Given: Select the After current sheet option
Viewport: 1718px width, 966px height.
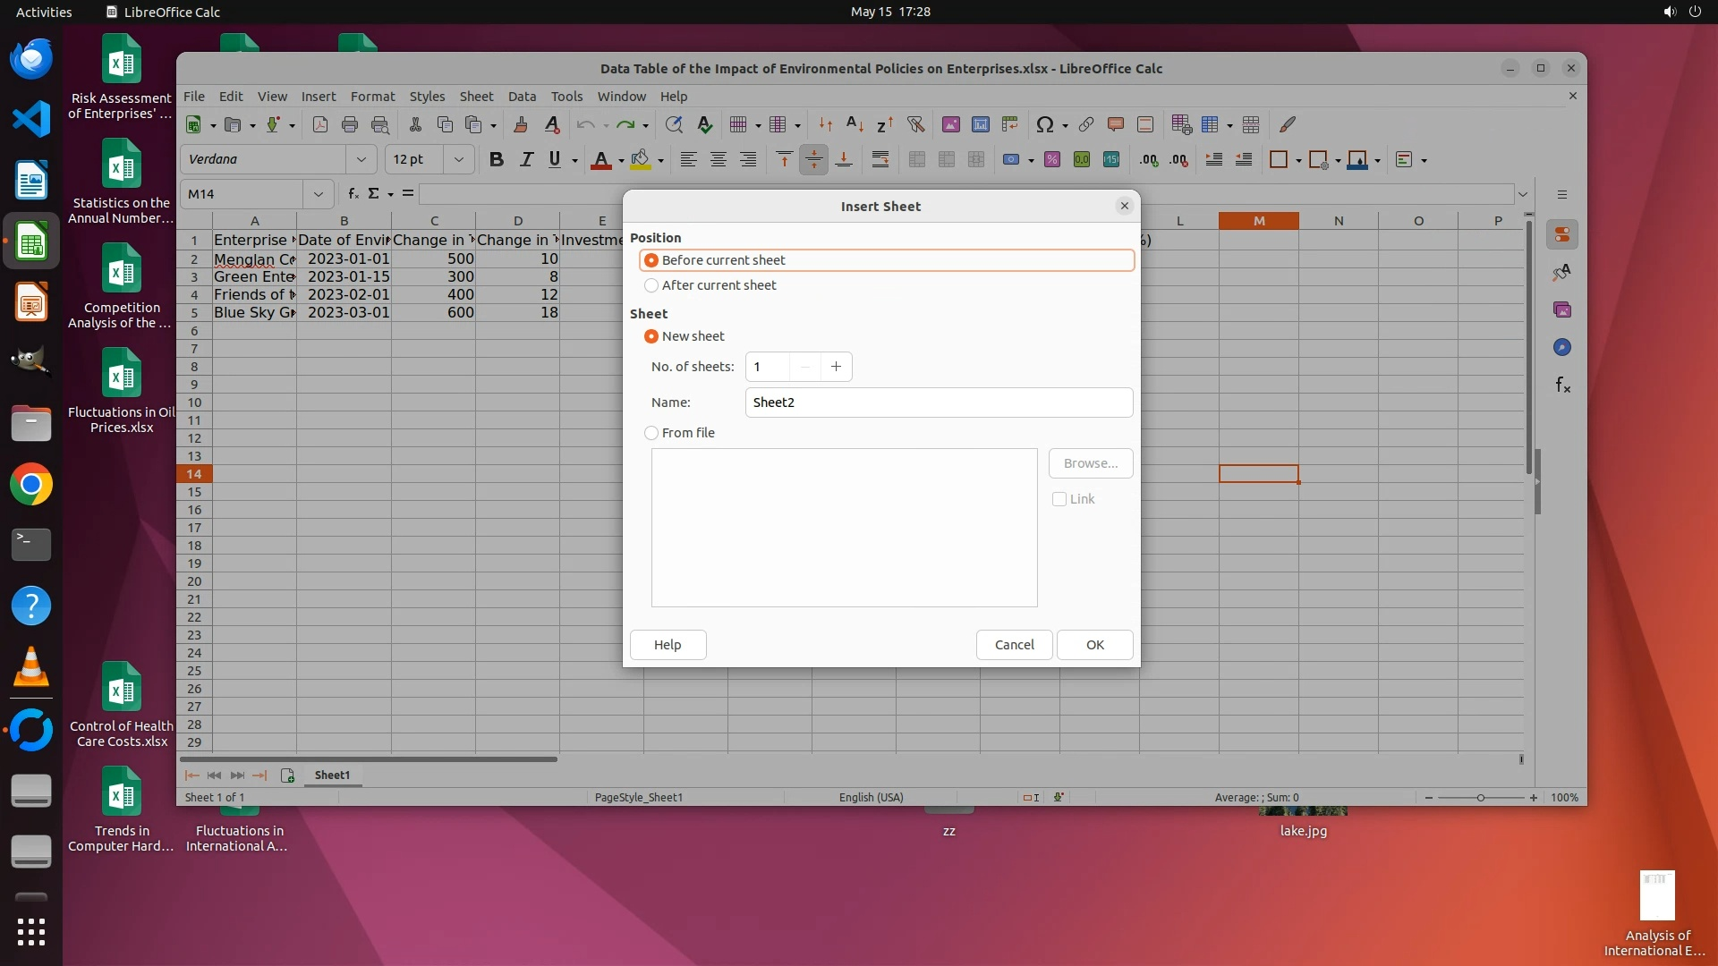Looking at the screenshot, I should coord(651,285).
